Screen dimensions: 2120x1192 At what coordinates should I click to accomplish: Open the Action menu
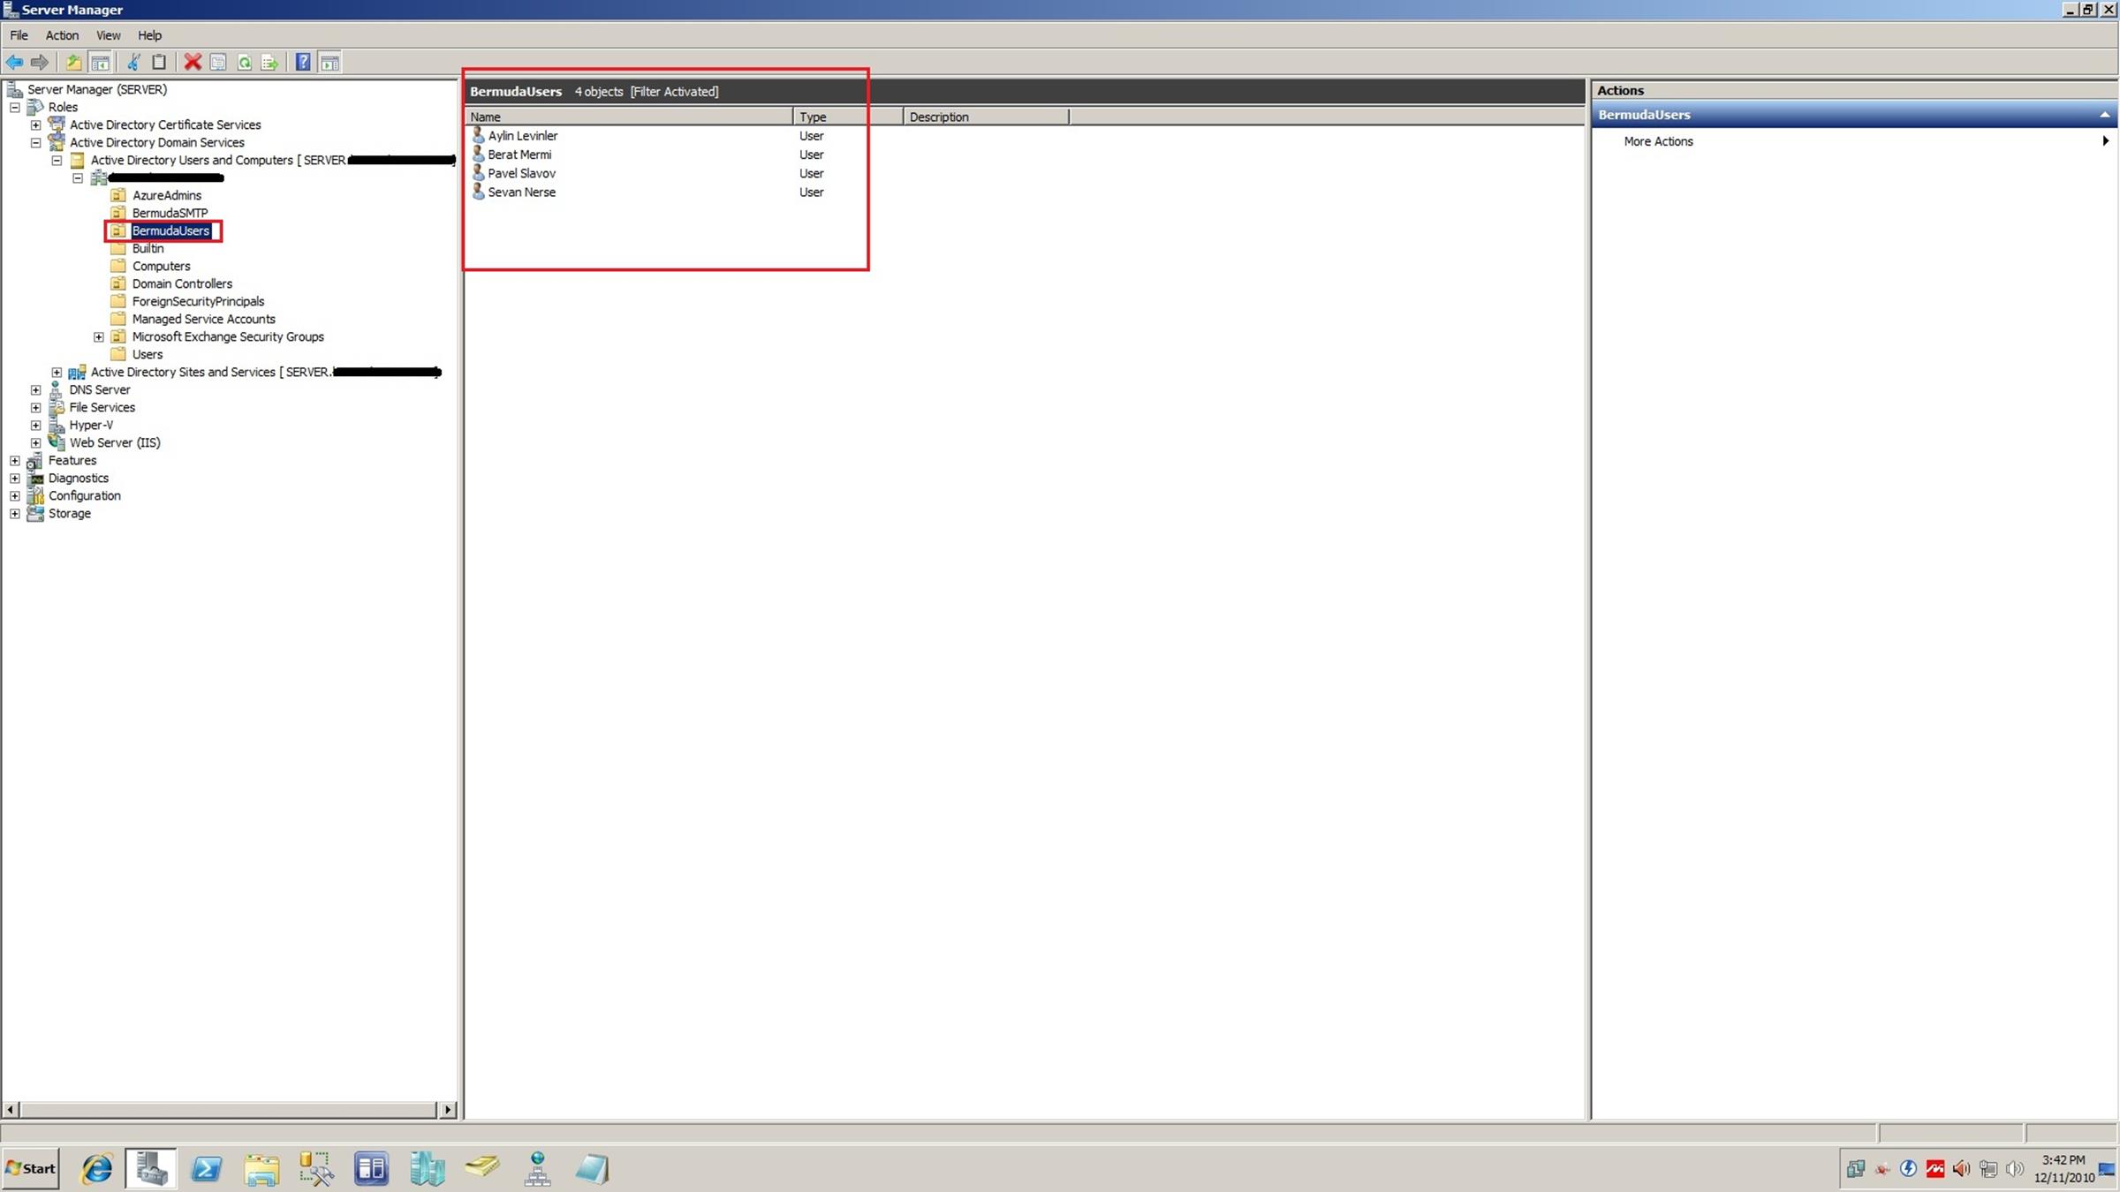[62, 35]
